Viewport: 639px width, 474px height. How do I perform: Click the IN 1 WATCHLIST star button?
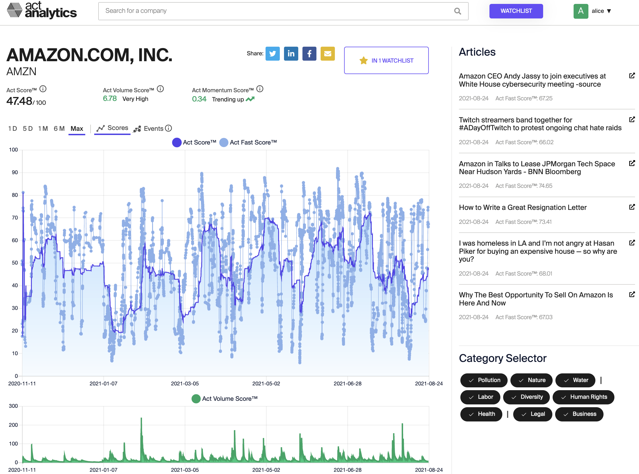(x=386, y=61)
